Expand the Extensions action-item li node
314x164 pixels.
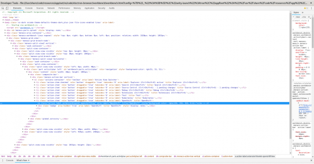tap(35, 92)
